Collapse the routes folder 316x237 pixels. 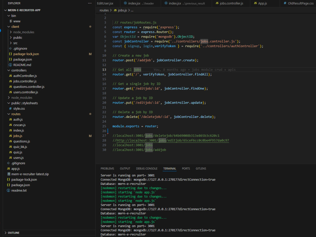point(9,114)
